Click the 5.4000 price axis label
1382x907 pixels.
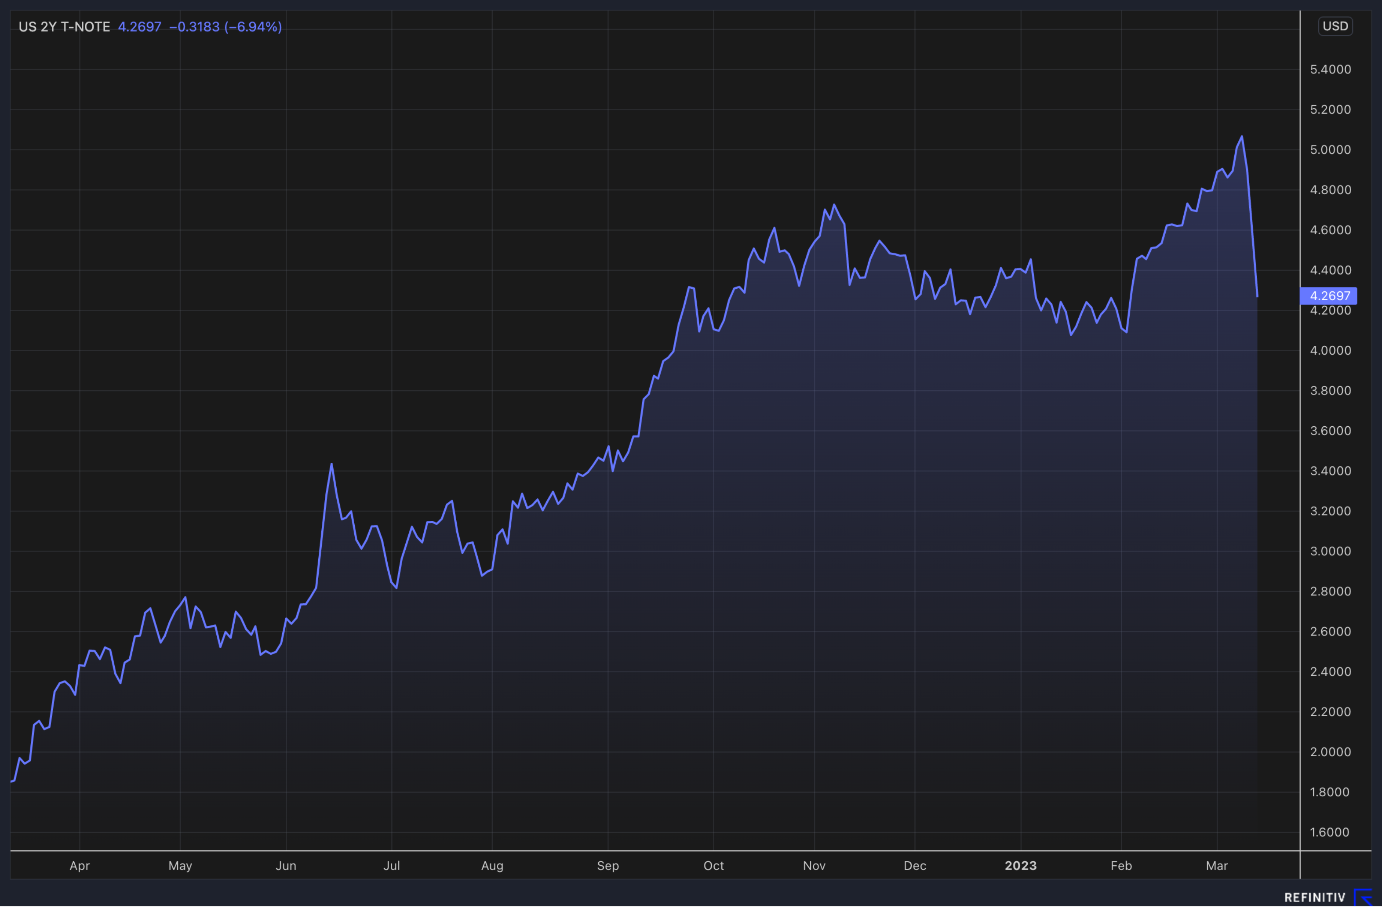pos(1330,70)
